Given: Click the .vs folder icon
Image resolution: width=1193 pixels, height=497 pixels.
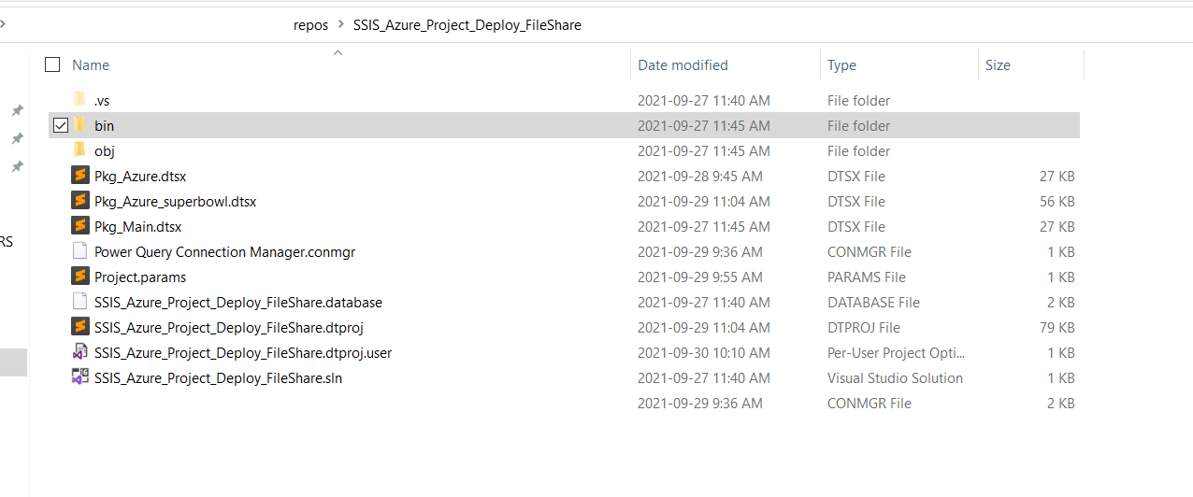Looking at the screenshot, I should 79,99.
